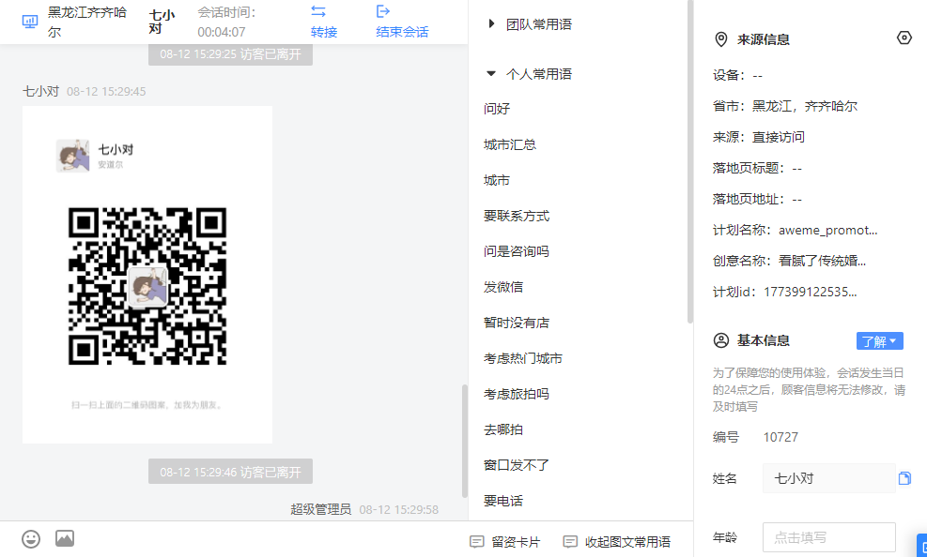Click the location pin icon by 来源信息
The width and height of the screenshot is (927, 557).
click(720, 39)
